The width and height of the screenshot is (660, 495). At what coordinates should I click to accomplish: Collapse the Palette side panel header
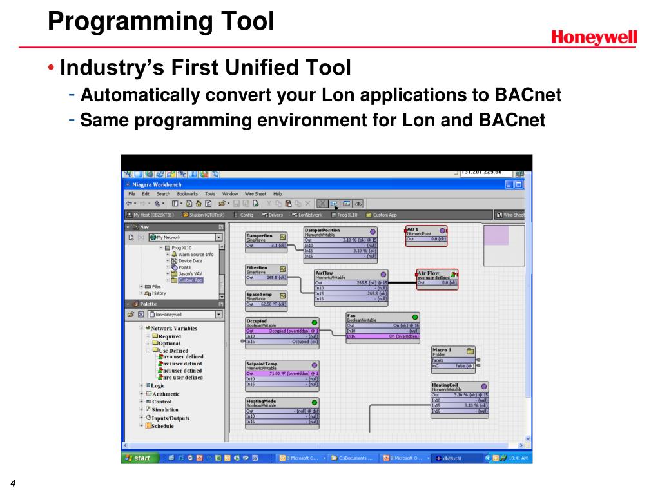pos(128,304)
